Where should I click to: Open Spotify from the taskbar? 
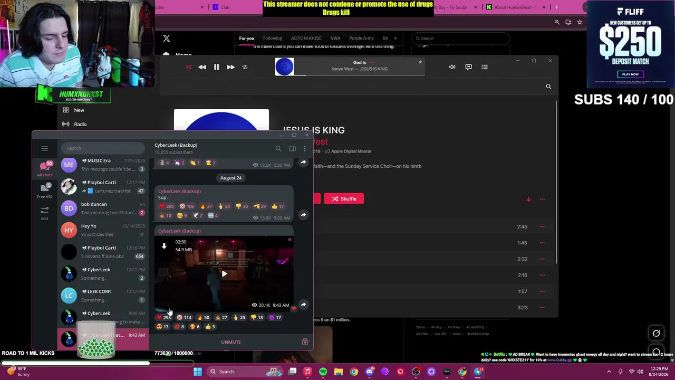[x=323, y=372]
